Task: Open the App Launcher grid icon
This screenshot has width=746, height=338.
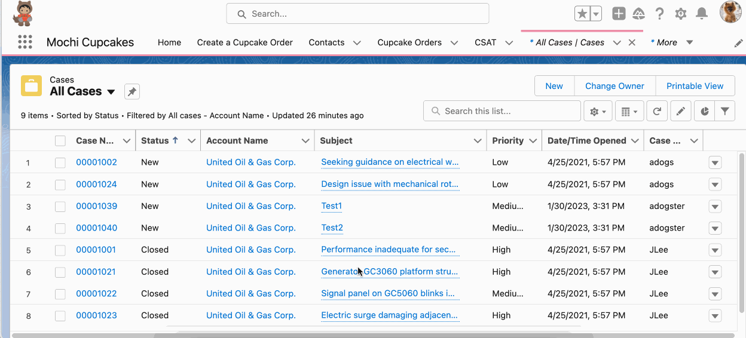Action: pos(25,42)
